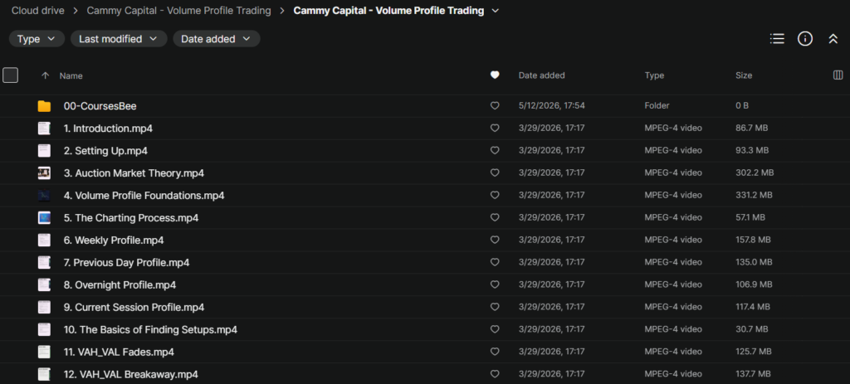Favorite 11. VAH_VAL Fades.mp4
850x384 pixels.
pyautogui.click(x=495, y=352)
